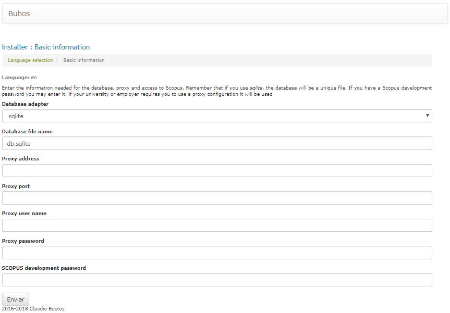Click the Installer : Basic information heading
The width and height of the screenshot is (450, 313).
pos(46,47)
